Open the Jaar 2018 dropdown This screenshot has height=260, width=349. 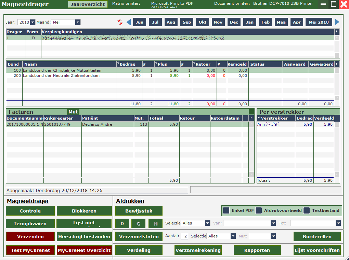click(33, 22)
